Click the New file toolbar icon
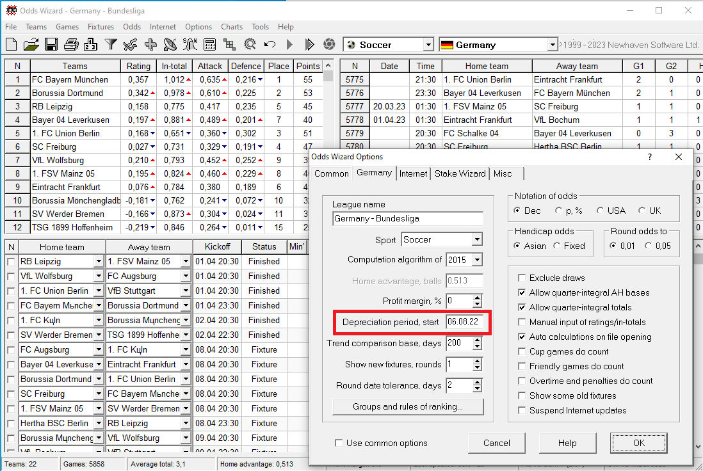The width and height of the screenshot is (703, 471). tap(12, 44)
